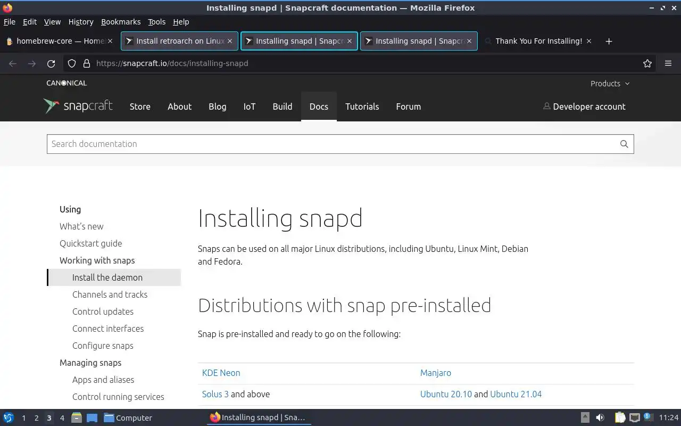The height and width of the screenshot is (426, 681).
Task: Open Control updates sidebar item
Action: click(103, 312)
